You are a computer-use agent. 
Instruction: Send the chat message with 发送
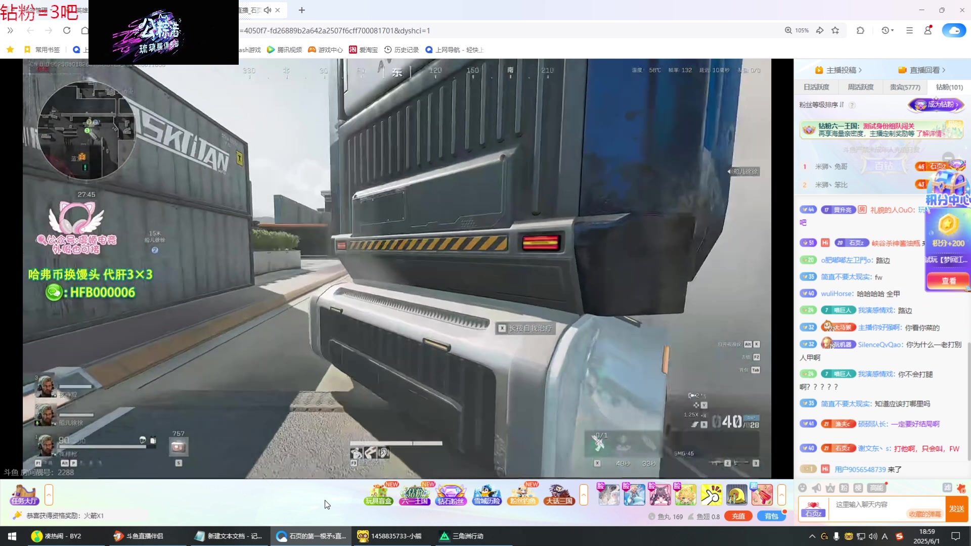coord(956,509)
